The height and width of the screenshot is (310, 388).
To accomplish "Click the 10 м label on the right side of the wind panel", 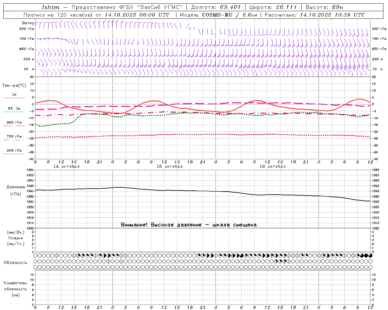I will point(377,69).
